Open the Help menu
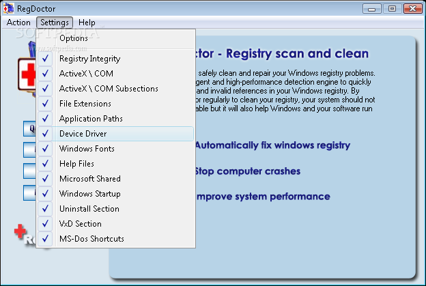426x286 pixels. (87, 23)
